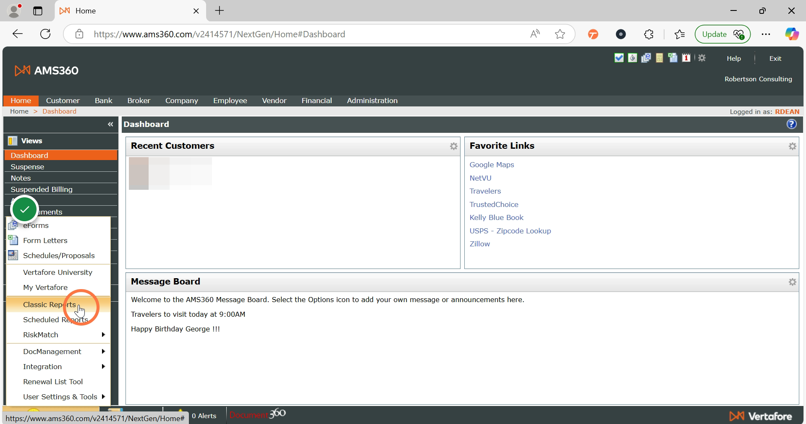Click the Home breadcrumb link
Screen dimensions: 806x424
pyautogui.click(x=19, y=111)
